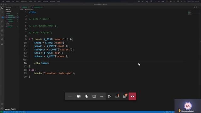The width and height of the screenshot is (201, 113).
Task: Open the Remote Explorer view
Action: click(2, 26)
